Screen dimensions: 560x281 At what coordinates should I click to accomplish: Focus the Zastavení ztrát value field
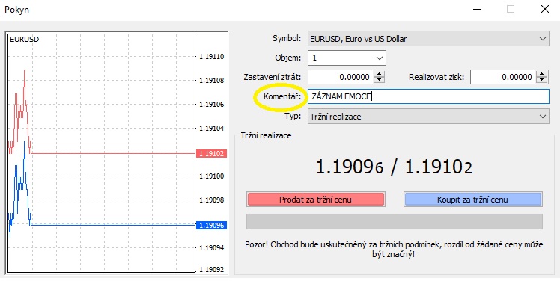[341, 77]
